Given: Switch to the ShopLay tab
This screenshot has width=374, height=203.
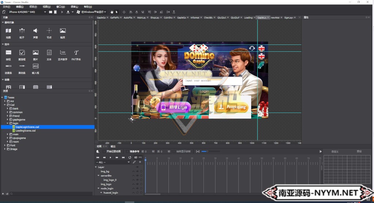Looking at the screenshot, I should (154, 17).
